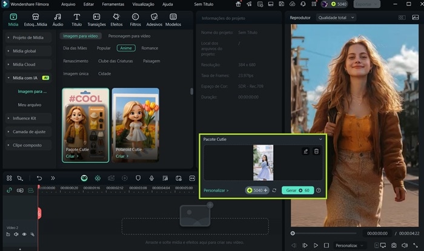Collapse the Pacote Cutie panel
424x251 pixels.
(320, 139)
